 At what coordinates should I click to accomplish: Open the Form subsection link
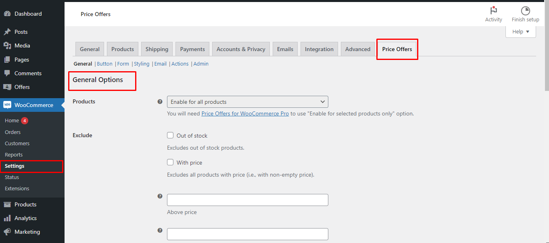[x=123, y=64]
